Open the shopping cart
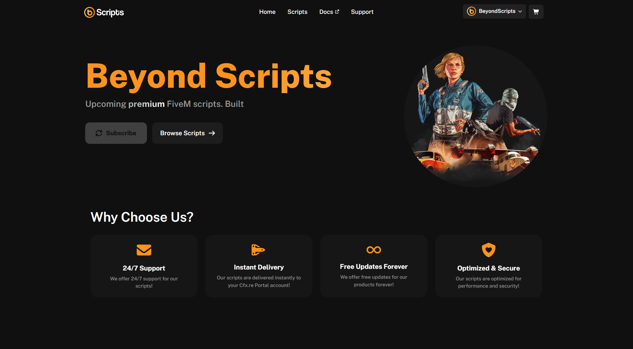The image size is (633, 349). pos(536,12)
